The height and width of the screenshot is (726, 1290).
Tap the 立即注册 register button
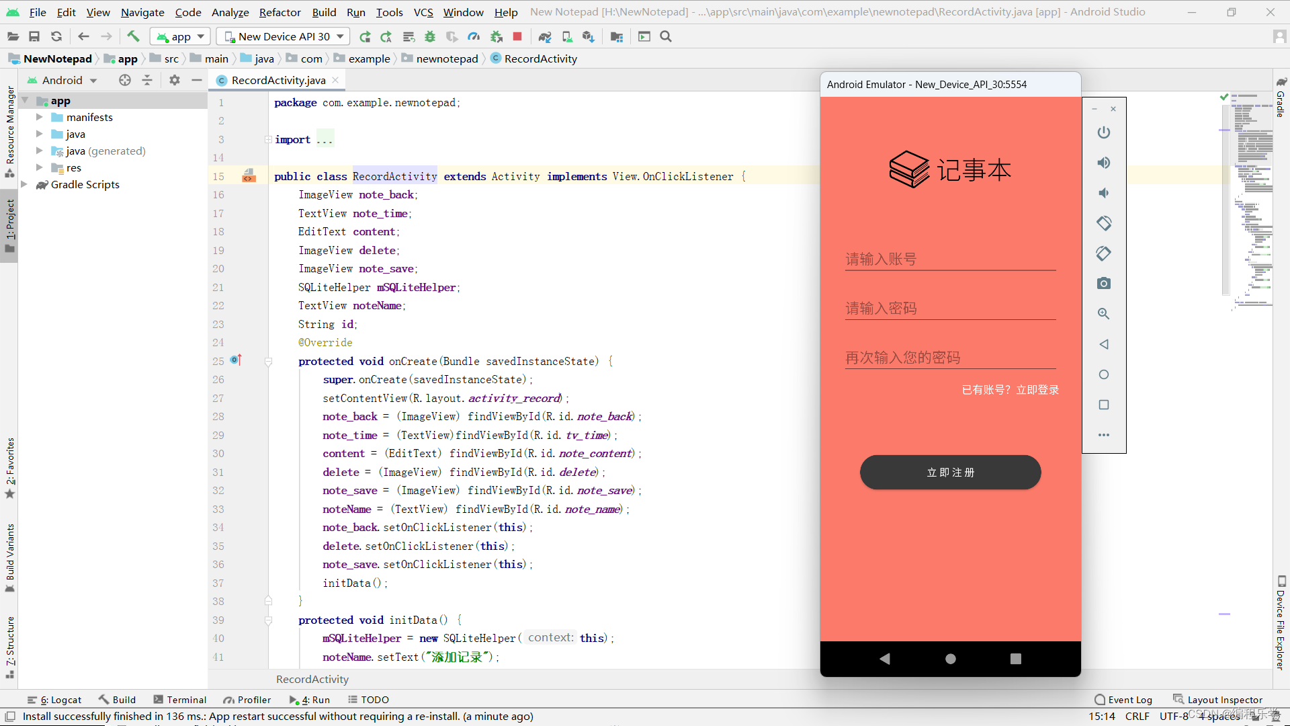[950, 473]
